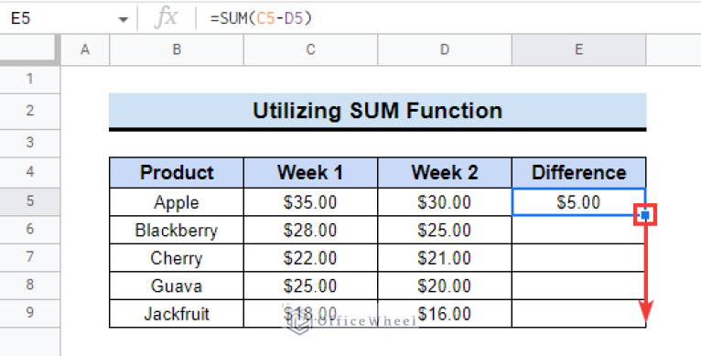Viewport: 701px width, 356px height.
Task: Select column B header
Action: (x=177, y=50)
